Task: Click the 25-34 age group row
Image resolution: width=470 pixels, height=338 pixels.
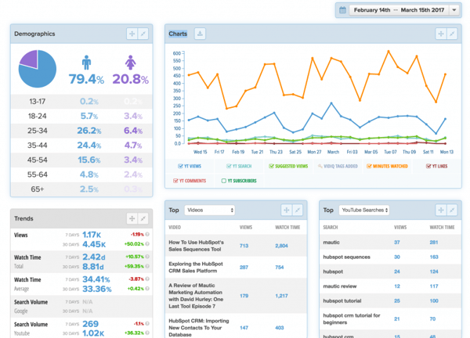Action: click(x=81, y=131)
